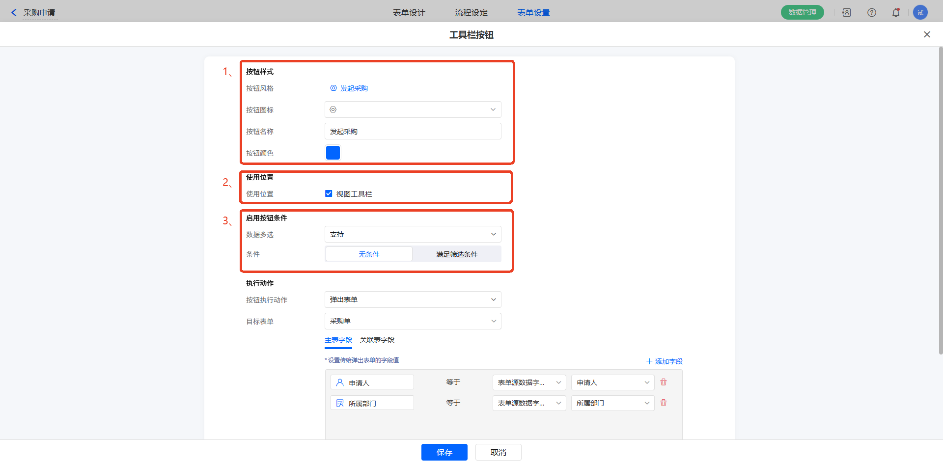Open 表单源数据字段 dropdown in 所属部门 row

pyautogui.click(x=529, y=403)
